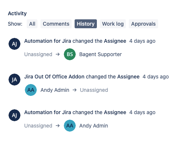Click the AA avatar after Unassigned in last entry
Viewport: 193px width, 142px height.
70,126
